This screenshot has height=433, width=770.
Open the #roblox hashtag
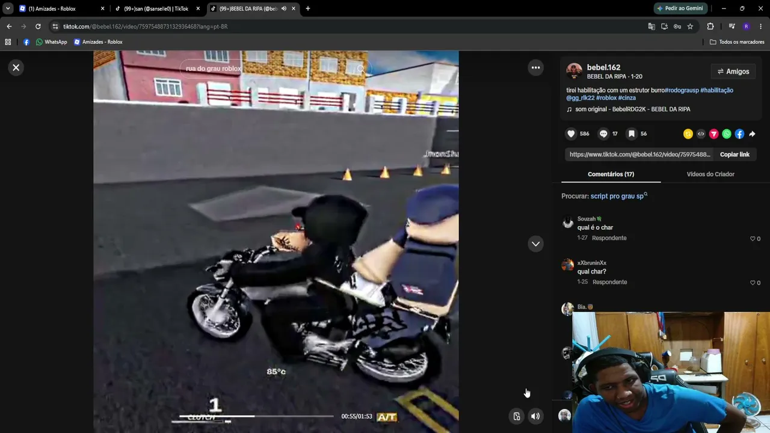pos(606,98)
